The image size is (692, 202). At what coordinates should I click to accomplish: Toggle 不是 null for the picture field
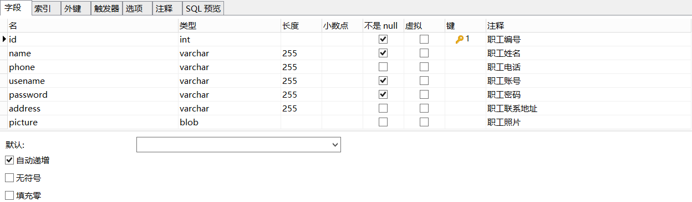(x=383, y=122)
